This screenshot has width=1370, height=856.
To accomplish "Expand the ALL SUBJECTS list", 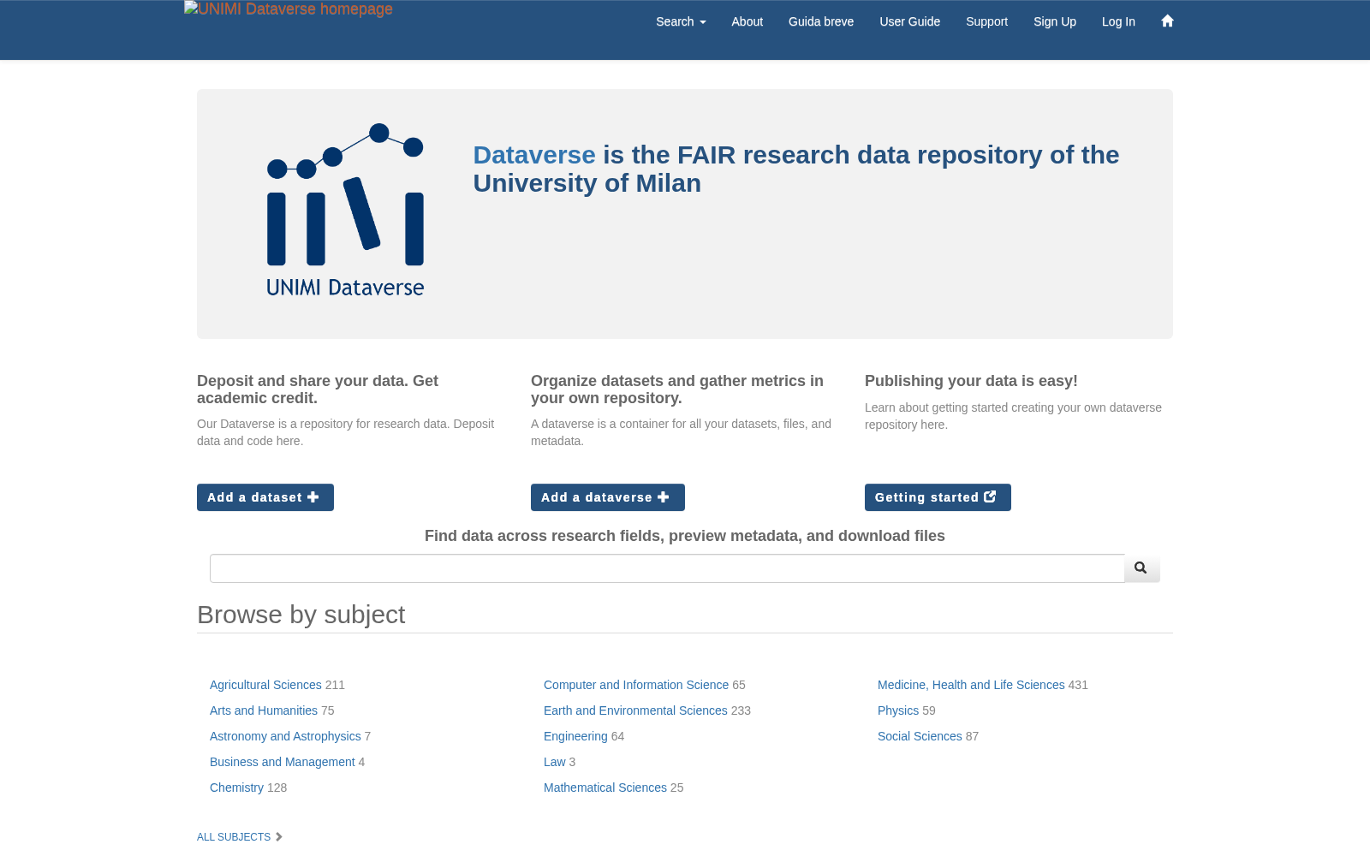I will 240,837.
